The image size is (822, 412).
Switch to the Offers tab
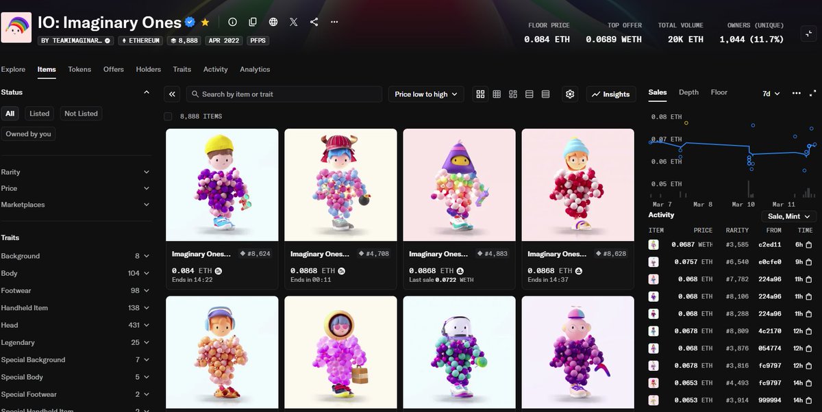(114, 69)
